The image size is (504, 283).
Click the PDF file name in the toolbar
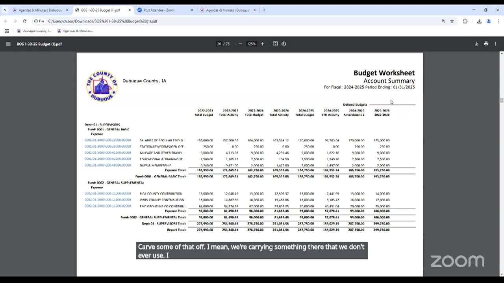39,44
